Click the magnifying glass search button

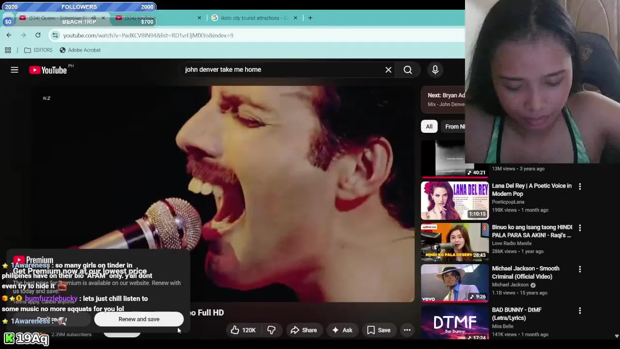click(408, 70)
